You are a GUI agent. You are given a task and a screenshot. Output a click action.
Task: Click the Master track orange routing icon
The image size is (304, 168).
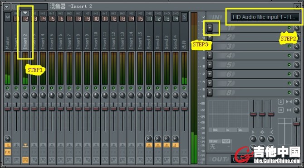coord(8,145)
